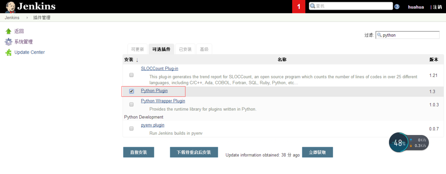This screenshot has width=446, height=174.
Task: Click the Update information obtained text
Action: pos(263,155)
